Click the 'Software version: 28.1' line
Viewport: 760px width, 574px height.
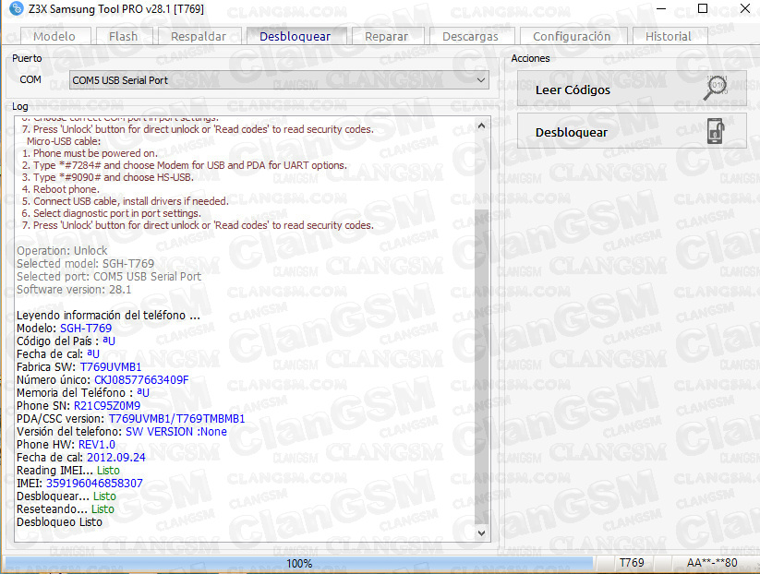74,290
